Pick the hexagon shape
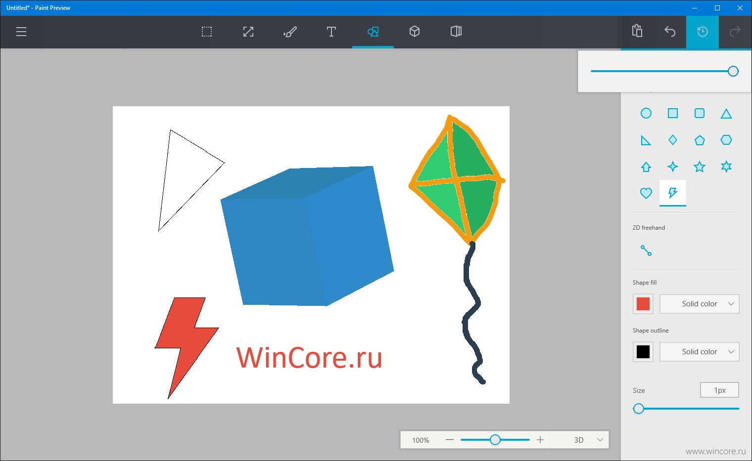Viewport: 752px width, 461px height. tap(726, 140)
